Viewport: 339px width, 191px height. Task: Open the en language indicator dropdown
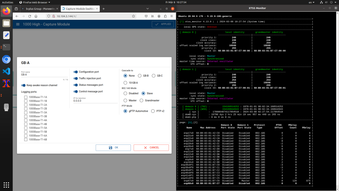[x=311, y=2]
